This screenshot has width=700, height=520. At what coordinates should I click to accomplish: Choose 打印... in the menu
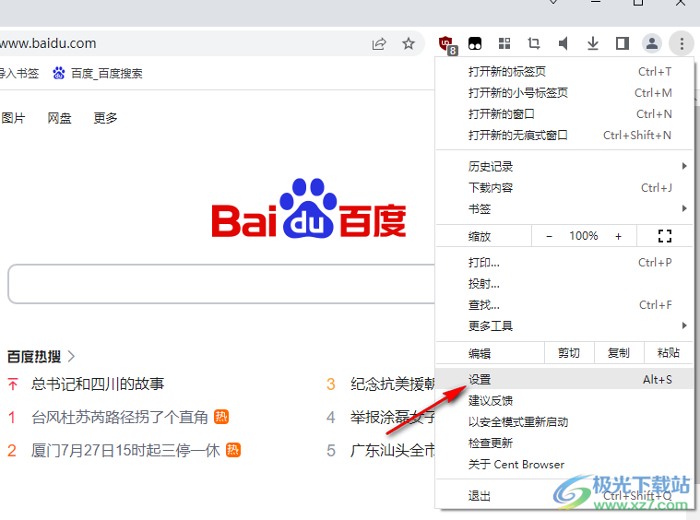(x=564, y=263)
